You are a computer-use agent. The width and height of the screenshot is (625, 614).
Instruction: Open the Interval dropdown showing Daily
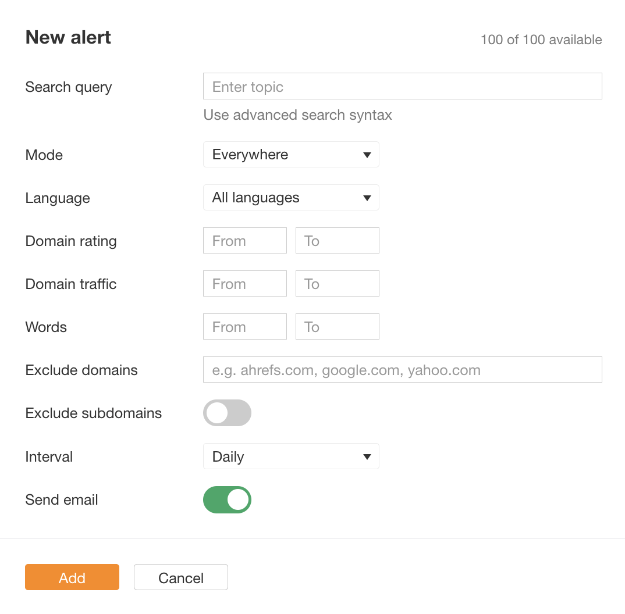(291, 456)
